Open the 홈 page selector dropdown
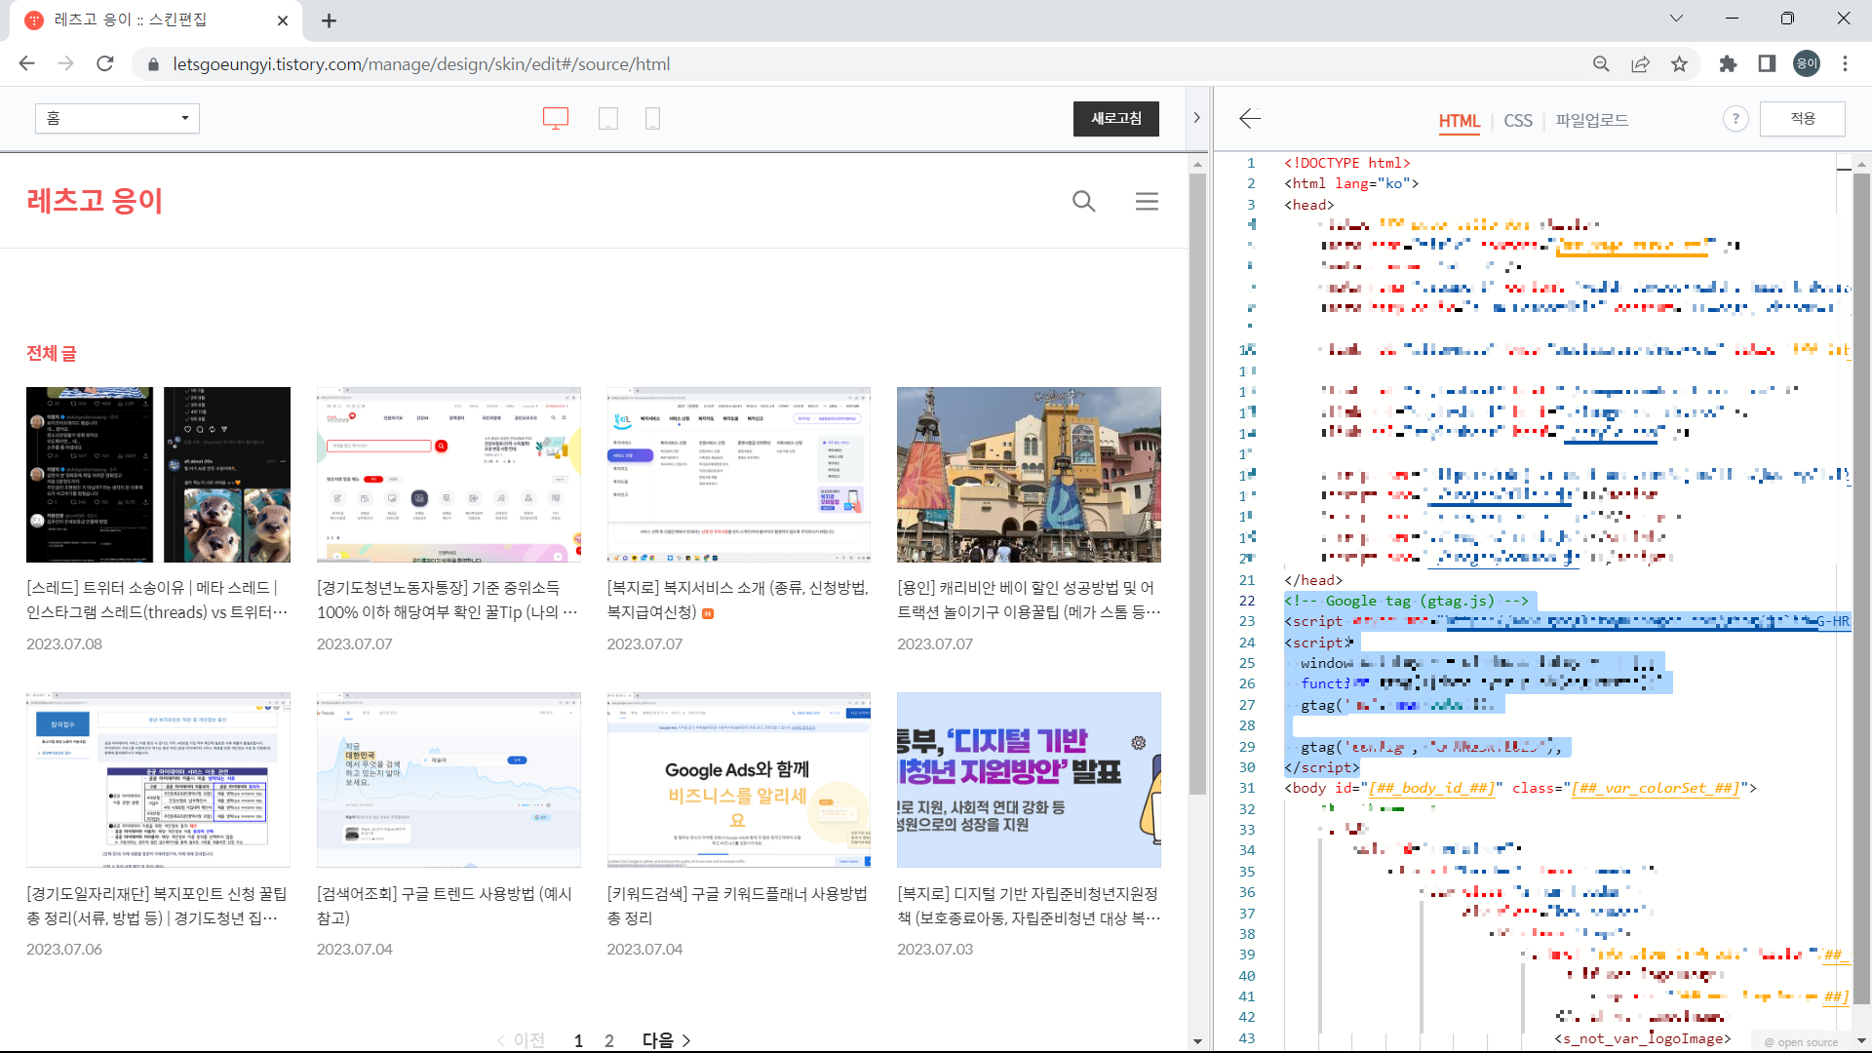 [116, 118]
